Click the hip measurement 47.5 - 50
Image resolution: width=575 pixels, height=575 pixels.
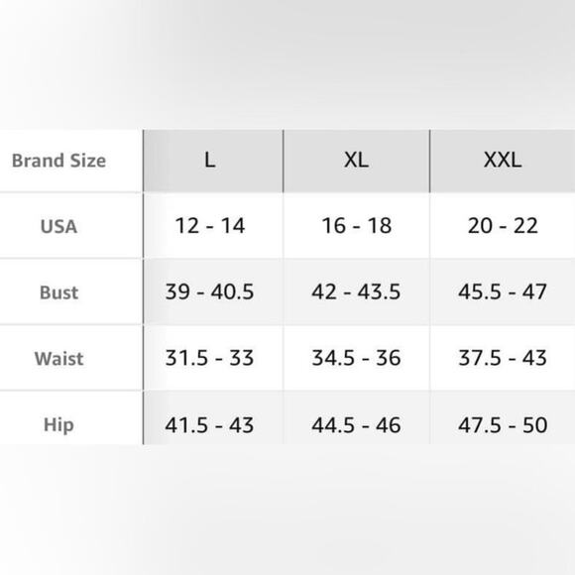point(503,425)
